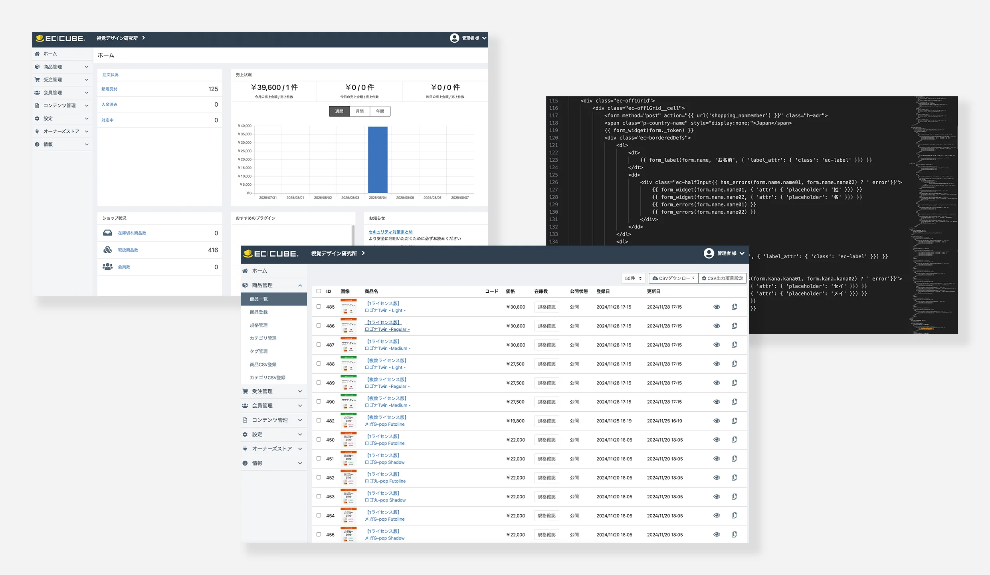This screenshot has width=990, height=575.
Task: Click the copy icon for product 485
Action: point(734,307)
